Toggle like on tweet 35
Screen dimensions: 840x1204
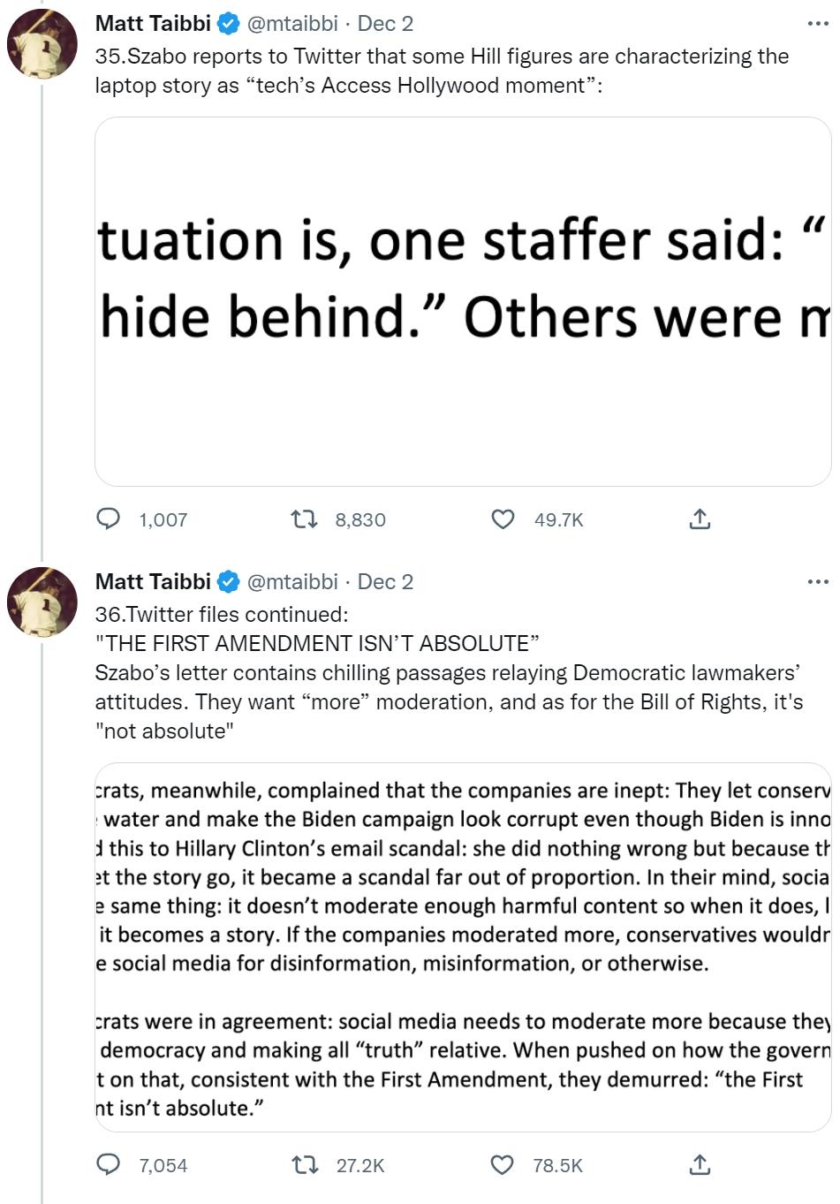(503, 520)
